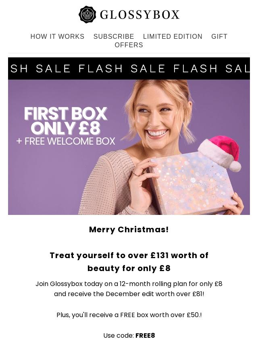The height and width of the screenshot is (345, 258).
Task: Open the LIMITED EDITION section
Action: click(x=173, y=36)
